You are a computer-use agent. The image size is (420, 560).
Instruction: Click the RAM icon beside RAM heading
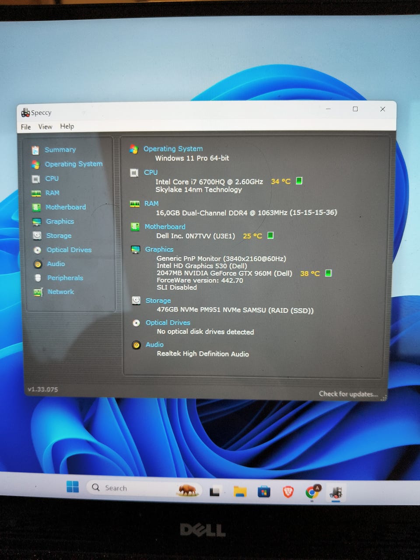(x=135, y=204)
